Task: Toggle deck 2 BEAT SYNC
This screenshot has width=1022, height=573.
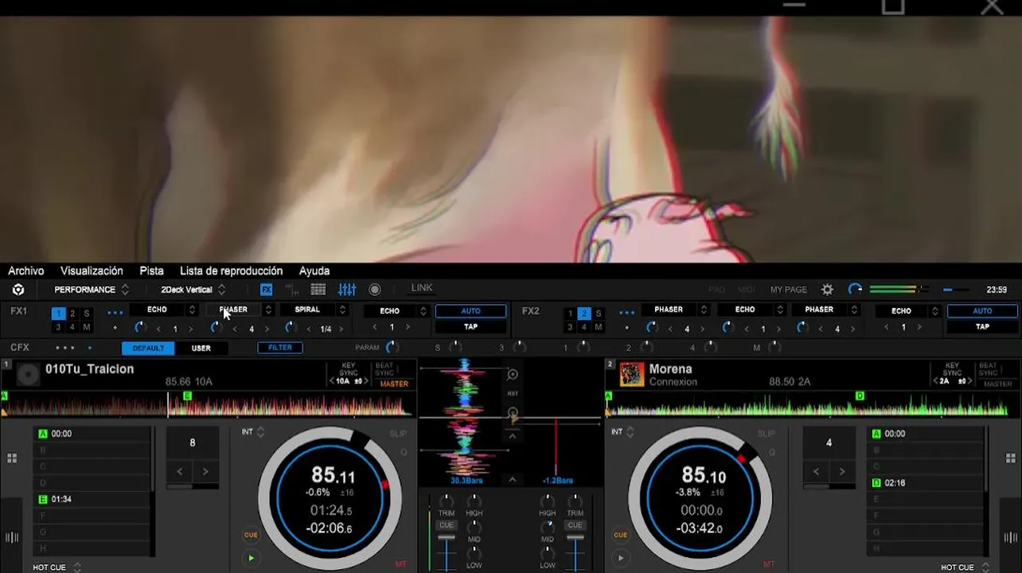Action: [x=988, y=369]
